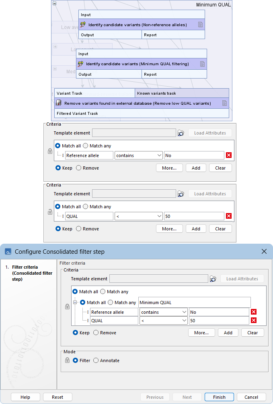Click the Non-reference alleles element icon
The image size is (273, 404).
click(83, 25)
